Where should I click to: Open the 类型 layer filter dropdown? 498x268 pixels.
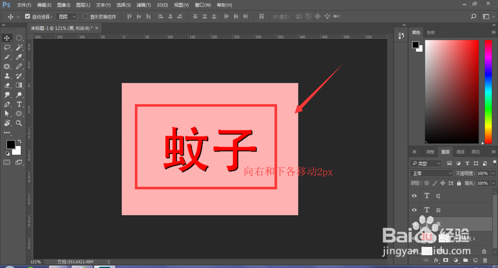tap(426, 164)
